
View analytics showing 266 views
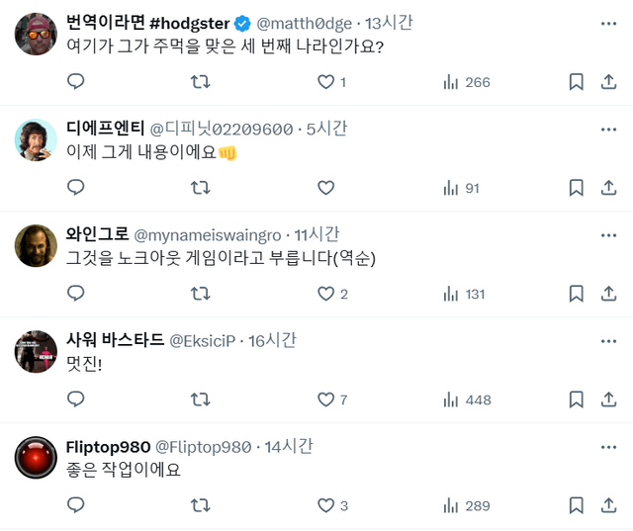467,82
